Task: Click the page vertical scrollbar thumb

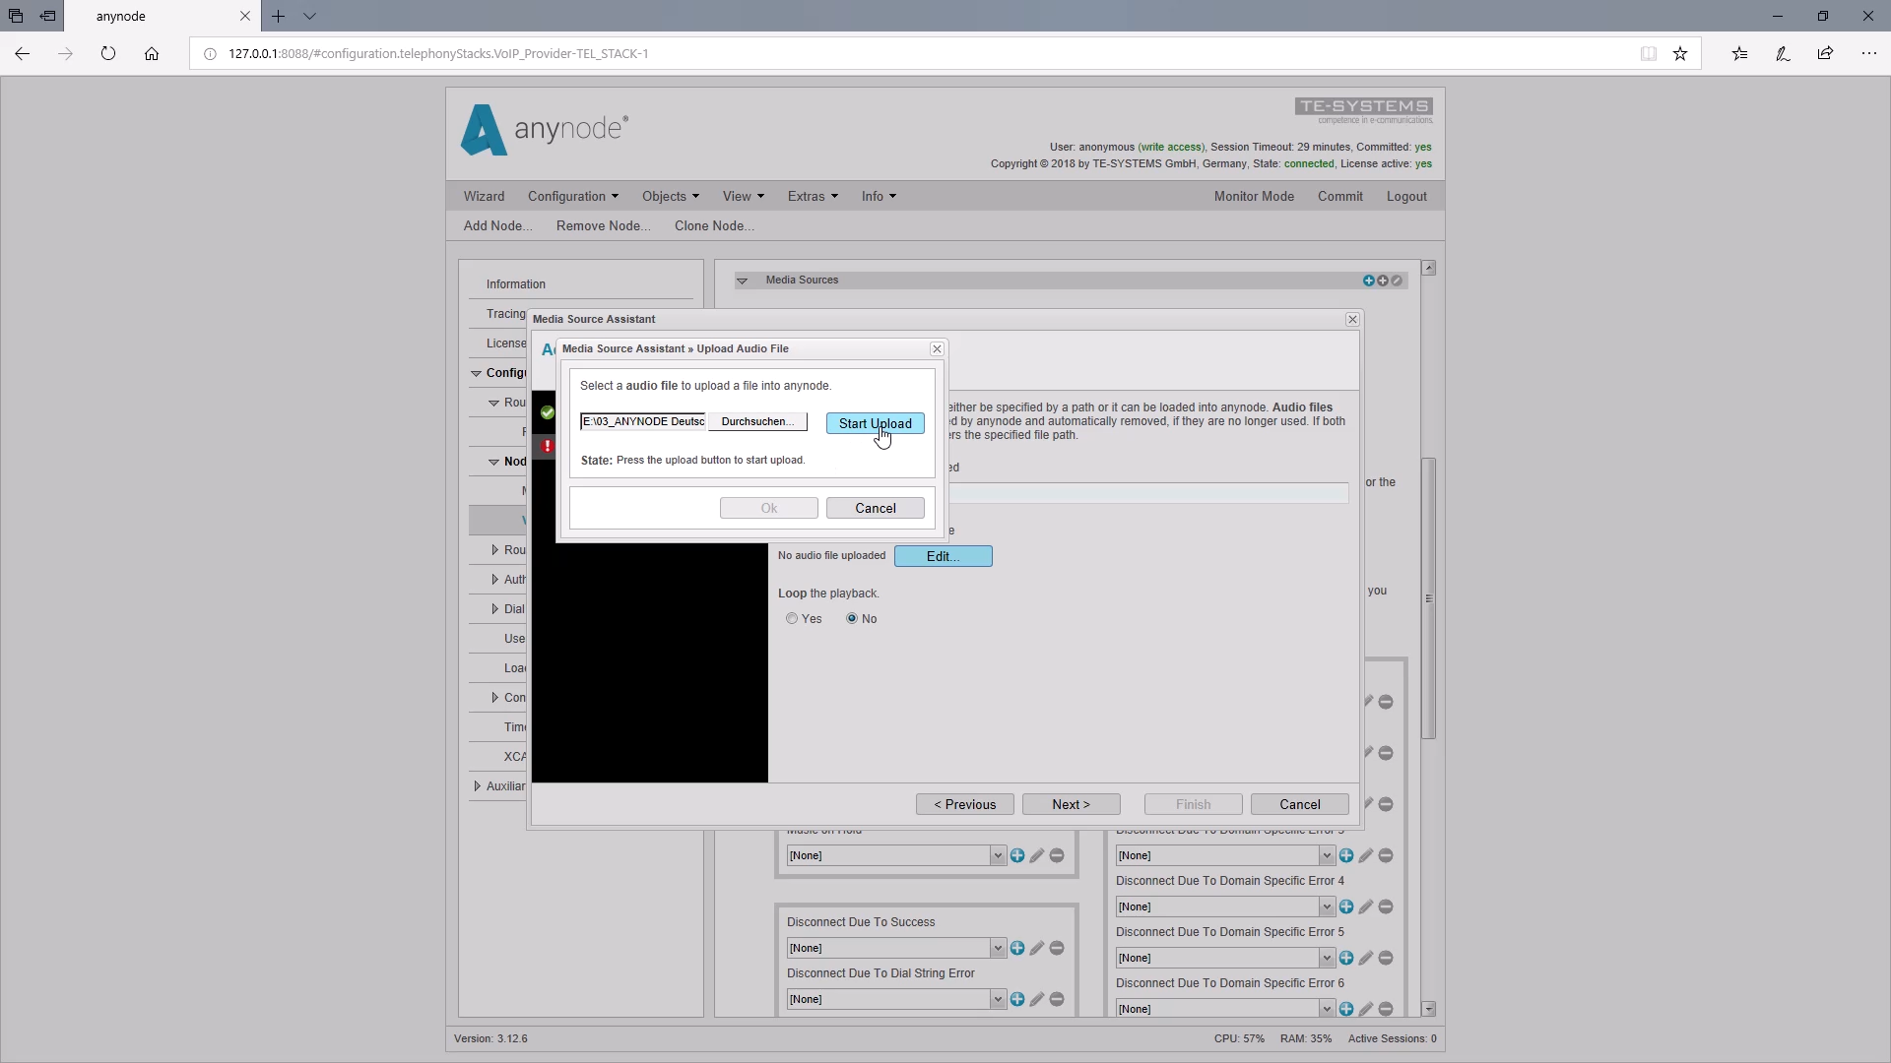Action: (x=1428, y=598)
